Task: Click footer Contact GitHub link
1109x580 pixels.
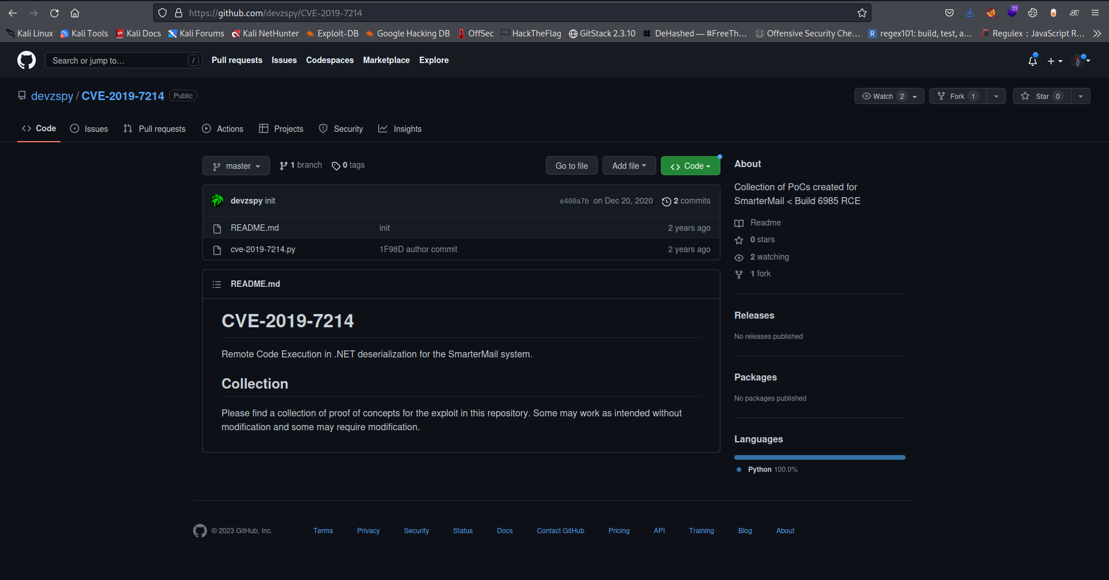Action: tap(560, 531)
